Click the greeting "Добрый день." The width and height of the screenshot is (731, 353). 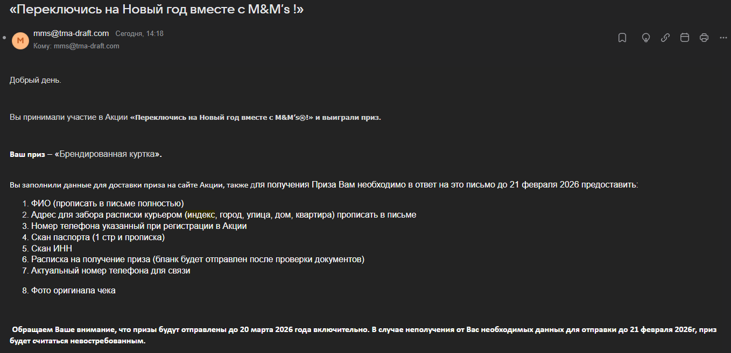[36, 80]
